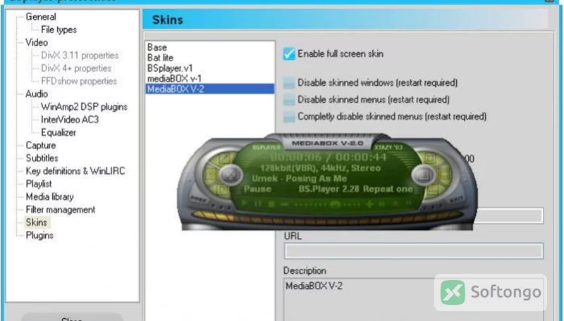The width and height of the screenshot is (564, 321).
Task: Go to Playlist preferences
Action: pyautogui.click(x=39, y=184)
